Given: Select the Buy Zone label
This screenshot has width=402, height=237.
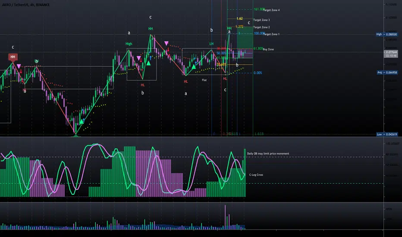Looking at the screenshot, I should pyautogui.click(x=268, y=49).
